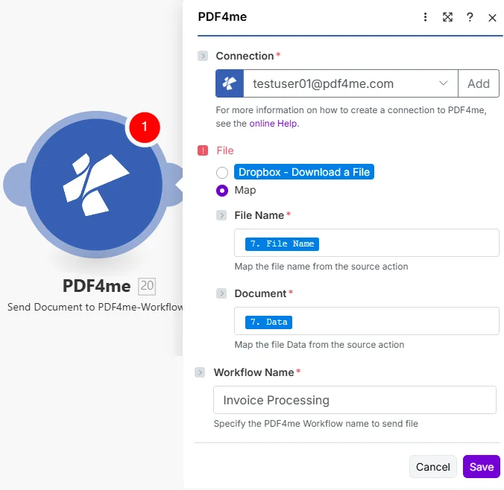This screenshot has height=490, width=504.
Task: Click the Add connection button
Action: pos(479,83)
